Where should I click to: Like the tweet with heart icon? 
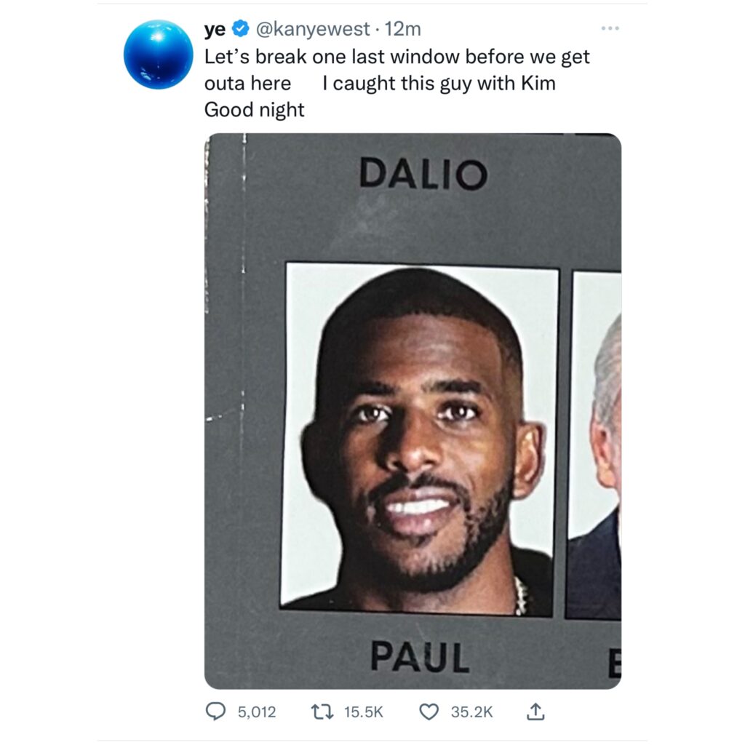(429, 712)
